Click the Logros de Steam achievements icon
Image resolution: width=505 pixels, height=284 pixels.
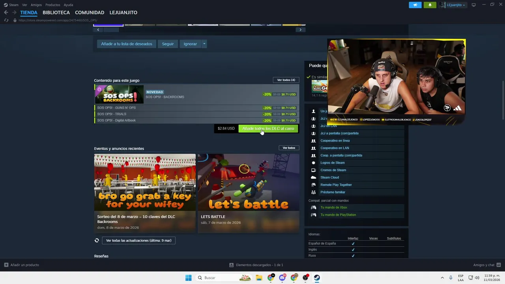[x=314, y=163]
